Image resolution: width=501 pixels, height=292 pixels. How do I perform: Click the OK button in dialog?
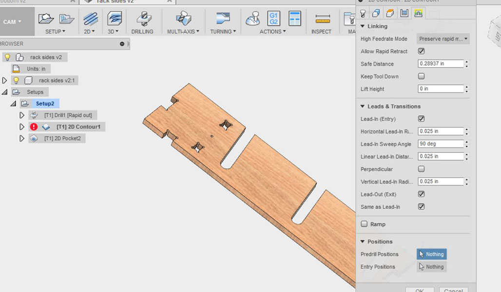[x=420, y=290]
